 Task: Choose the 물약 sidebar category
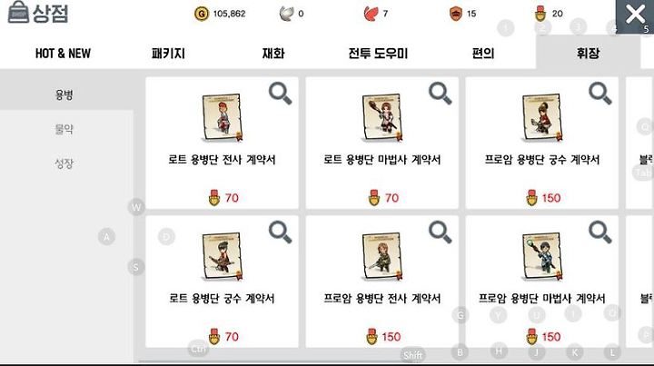point(64,129)
